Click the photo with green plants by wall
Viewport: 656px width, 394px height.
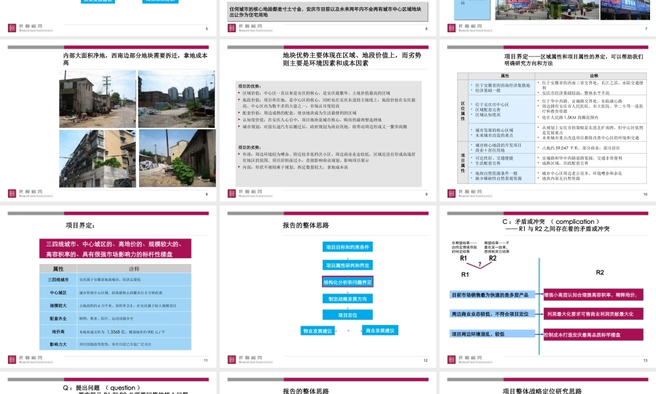click(177, 158)
